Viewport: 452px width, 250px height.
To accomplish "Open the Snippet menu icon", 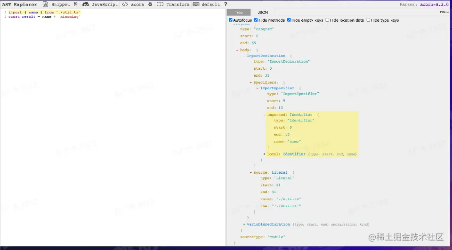I will 45,4.
